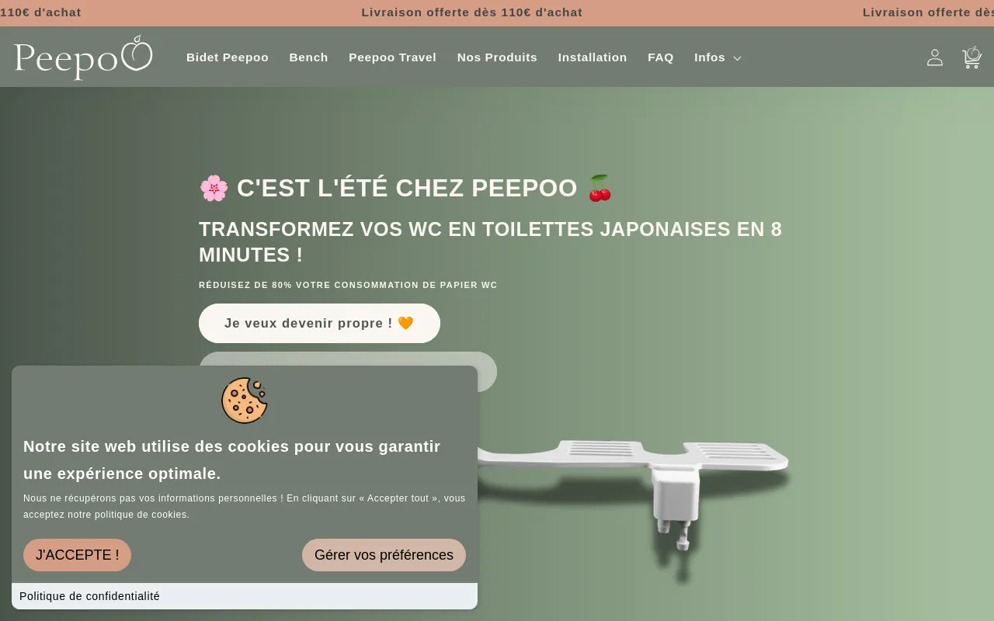
Task: Click the J'ACCEPTE ! cookie button
Action: coord(77,555)
